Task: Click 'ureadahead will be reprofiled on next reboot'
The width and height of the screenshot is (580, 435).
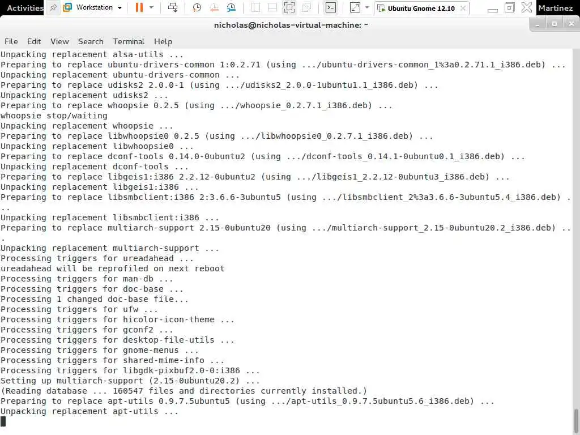Action: point(113,268)
